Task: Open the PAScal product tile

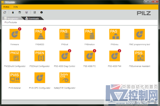Action: click(65, 34)
